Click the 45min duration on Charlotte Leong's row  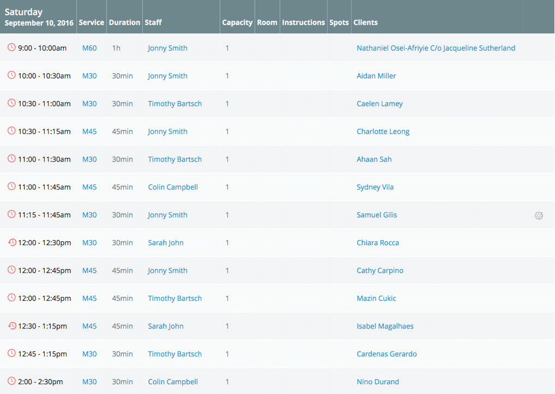point(123,132)
